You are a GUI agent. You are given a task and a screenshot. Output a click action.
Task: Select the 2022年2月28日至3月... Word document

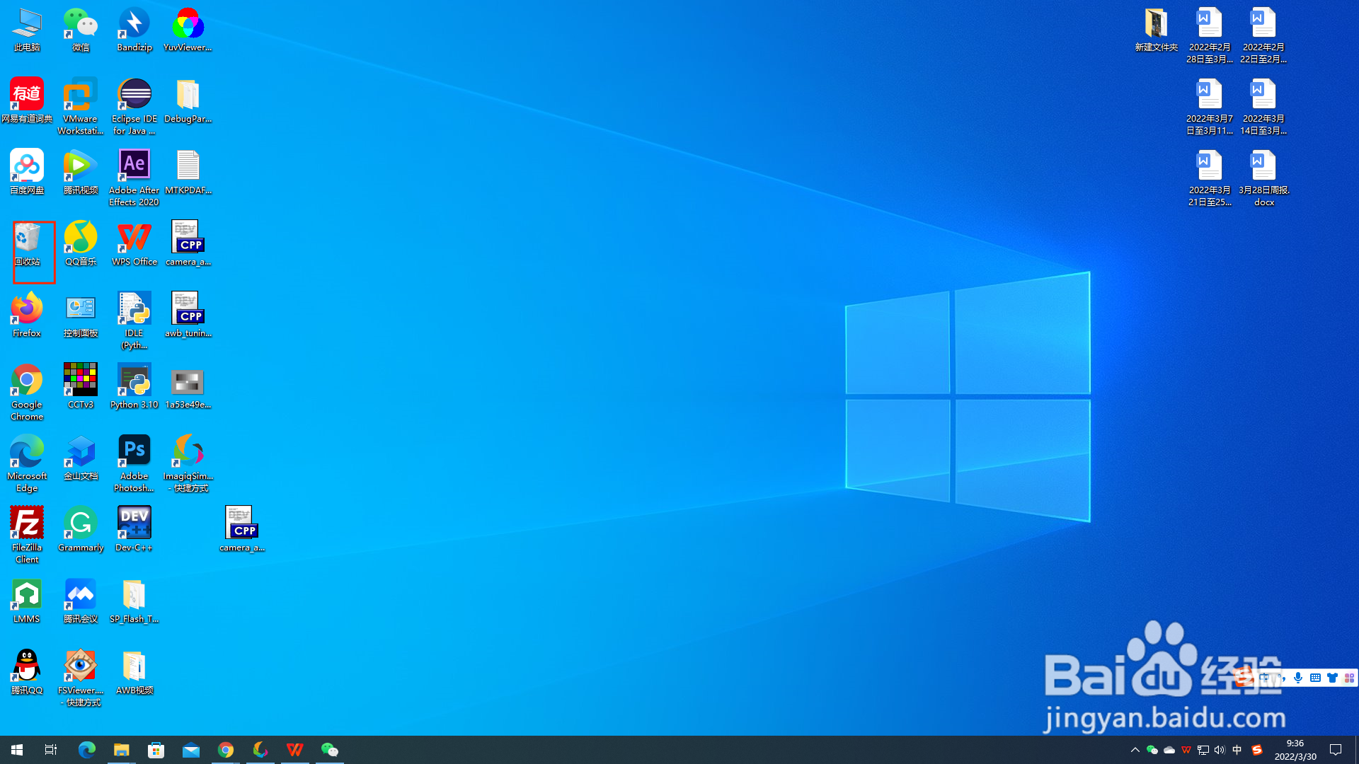click(1210, 36)
